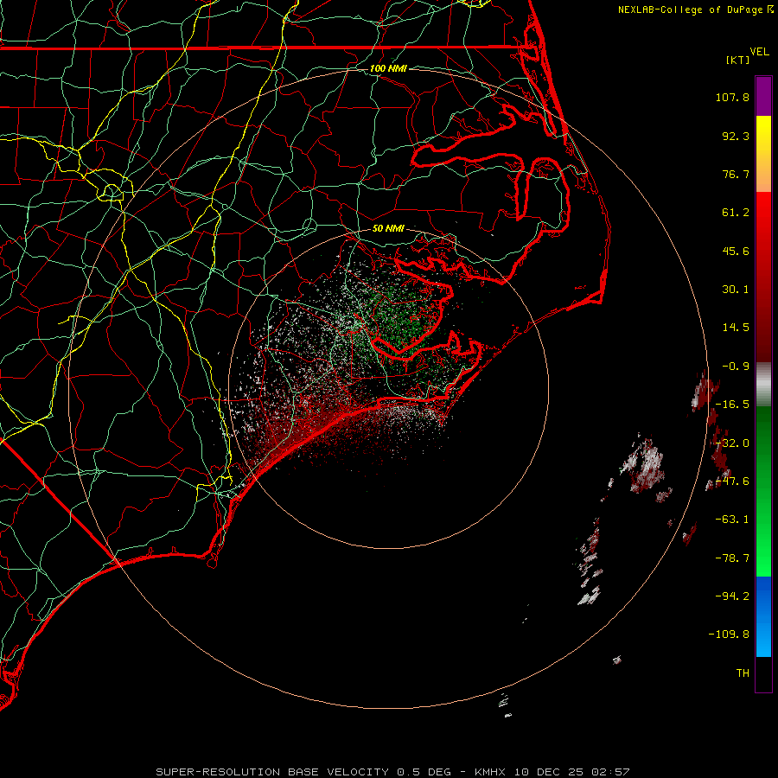Screen dimensions: 778x778
Task: Click the -63.1 velocity scale value
Action: (x=732, y=520)
